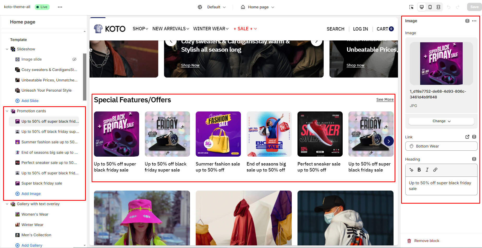The width and height of the screenshot is (482, 248).
Task: Click Remove block button
Action: point(423,241)
